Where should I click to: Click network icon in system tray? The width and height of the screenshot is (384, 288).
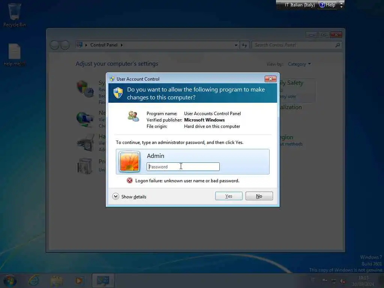(333, 281)
